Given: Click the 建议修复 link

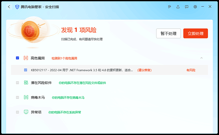Looking at the screenshot, I should [144, 70].
